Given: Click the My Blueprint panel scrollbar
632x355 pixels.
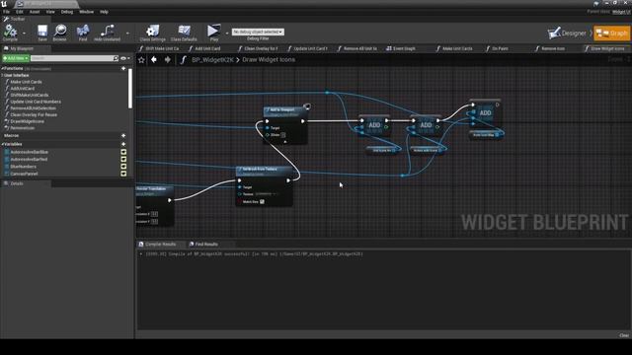Looking at the screenshot, I should pyautogui.click(x=130, y=89).
